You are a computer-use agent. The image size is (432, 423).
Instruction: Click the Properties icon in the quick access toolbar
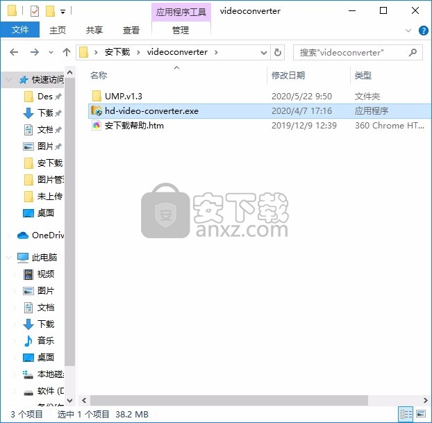tap(35, 11)
